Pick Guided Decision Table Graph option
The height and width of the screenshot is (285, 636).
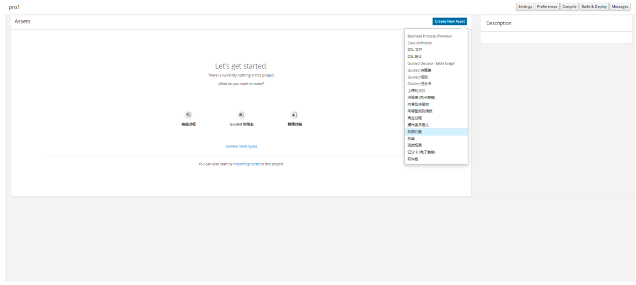(x=431, y=63)
